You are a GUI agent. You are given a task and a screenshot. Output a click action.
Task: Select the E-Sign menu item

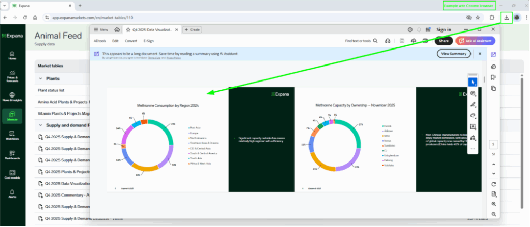click(149, 41)
